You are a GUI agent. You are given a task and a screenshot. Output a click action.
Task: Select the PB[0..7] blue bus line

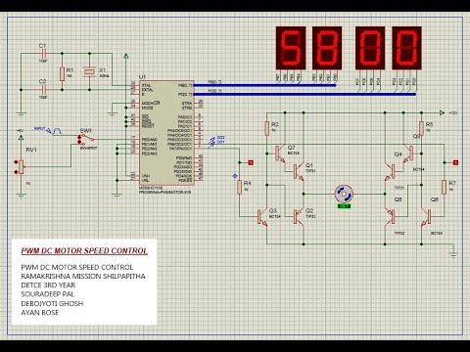click(264, 85)
